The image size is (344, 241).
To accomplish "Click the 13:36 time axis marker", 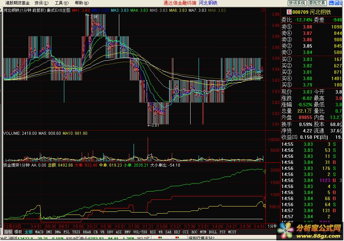I will tap(190, 226).
